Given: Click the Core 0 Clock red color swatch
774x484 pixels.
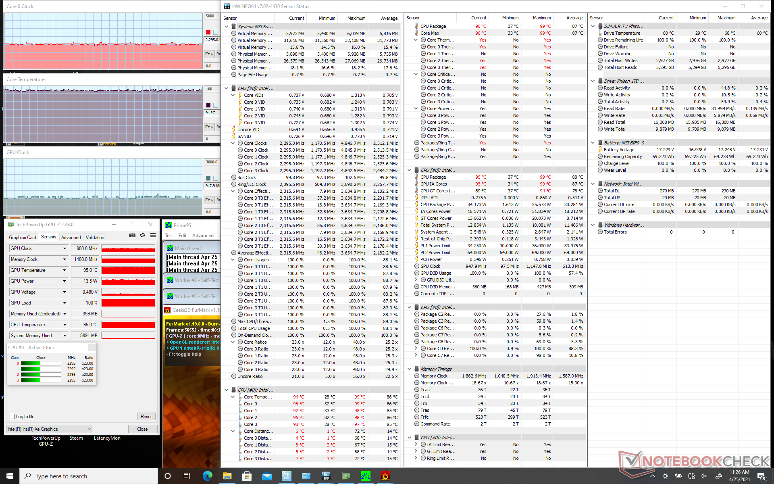Looking at the screenshot, I should [x=208, y=32].
